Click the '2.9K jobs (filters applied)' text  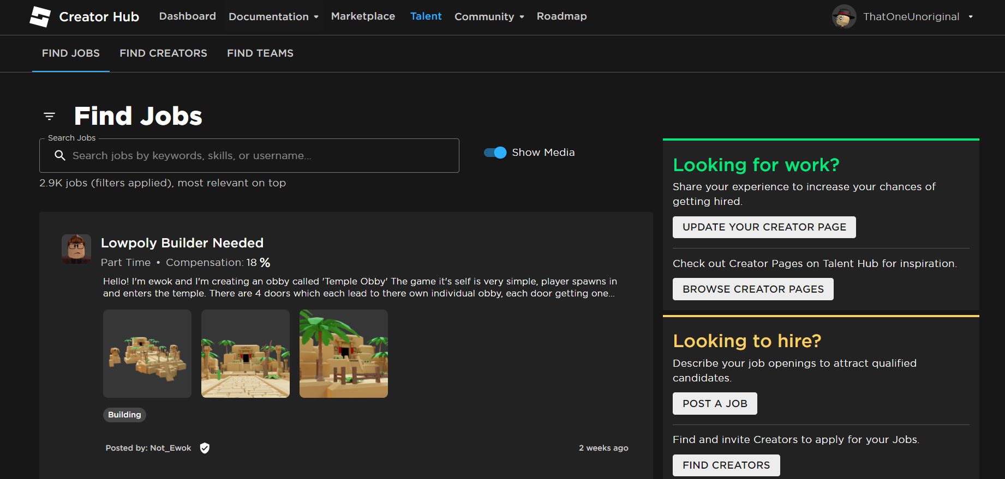163,183
